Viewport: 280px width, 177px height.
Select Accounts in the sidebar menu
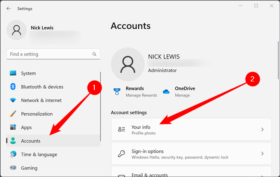pos(31,141)
